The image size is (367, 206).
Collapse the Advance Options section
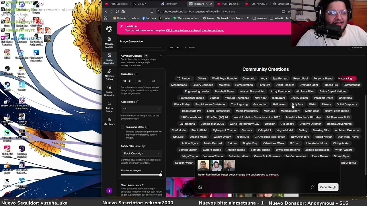point(161,56)
